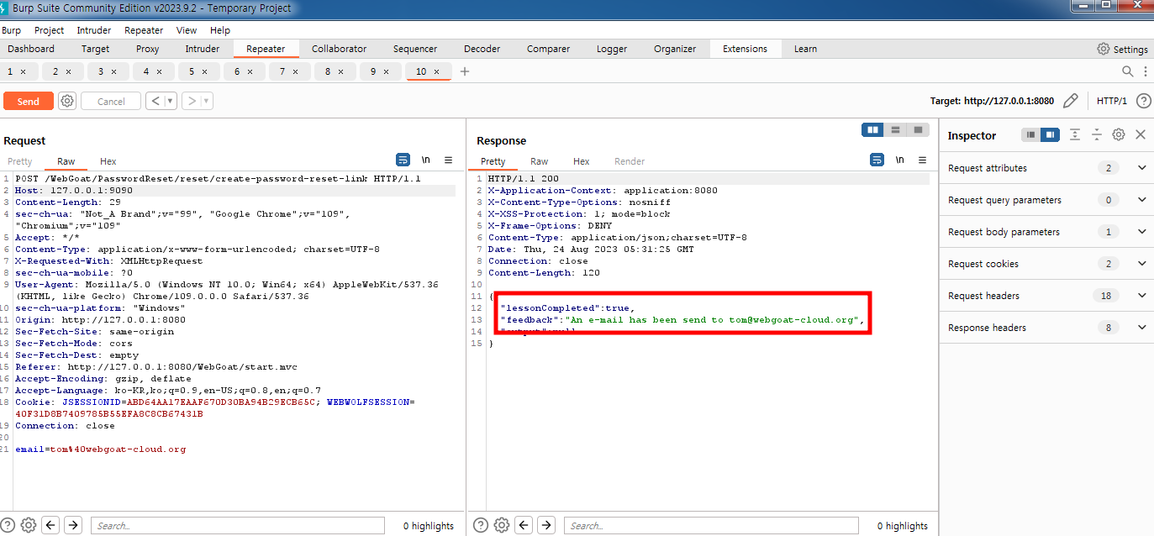This screenshot has height=536, width=1154.
Task: Select top-bottom request/response layout
Action: 896,129
